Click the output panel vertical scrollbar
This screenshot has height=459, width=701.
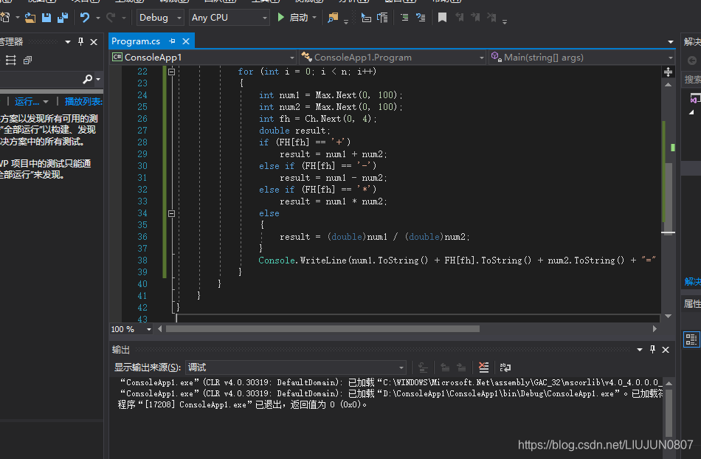pyautogui.click(x=669, y=412)
